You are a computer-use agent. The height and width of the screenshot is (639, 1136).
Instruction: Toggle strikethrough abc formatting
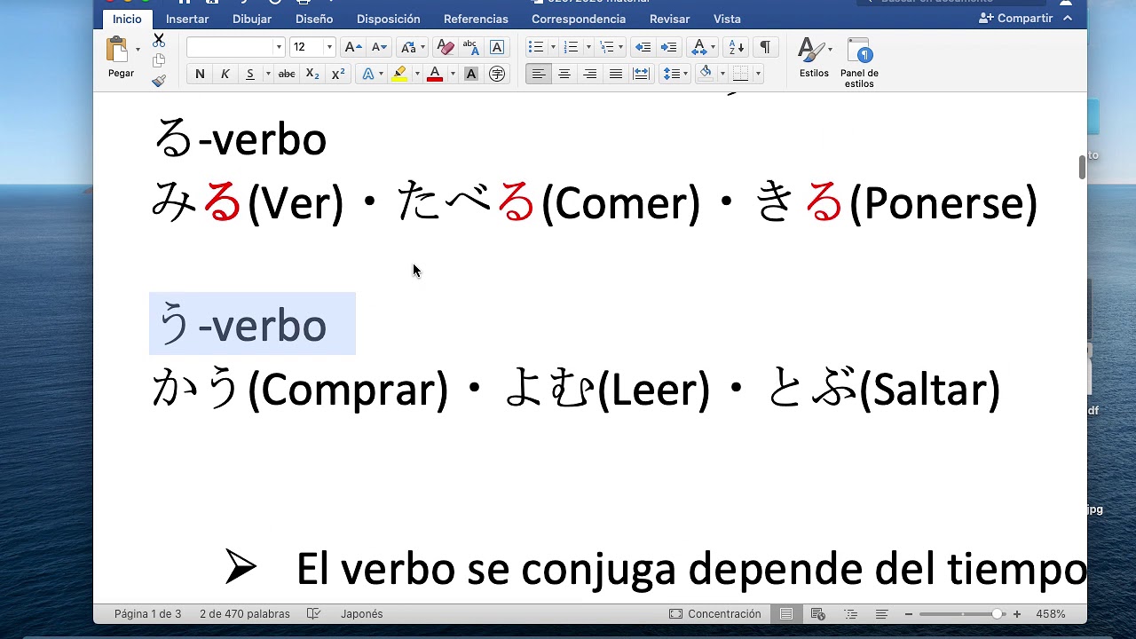tap(287, 74)
